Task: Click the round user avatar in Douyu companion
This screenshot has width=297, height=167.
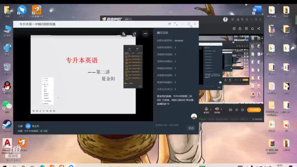Action: click(x=225, y=19)
